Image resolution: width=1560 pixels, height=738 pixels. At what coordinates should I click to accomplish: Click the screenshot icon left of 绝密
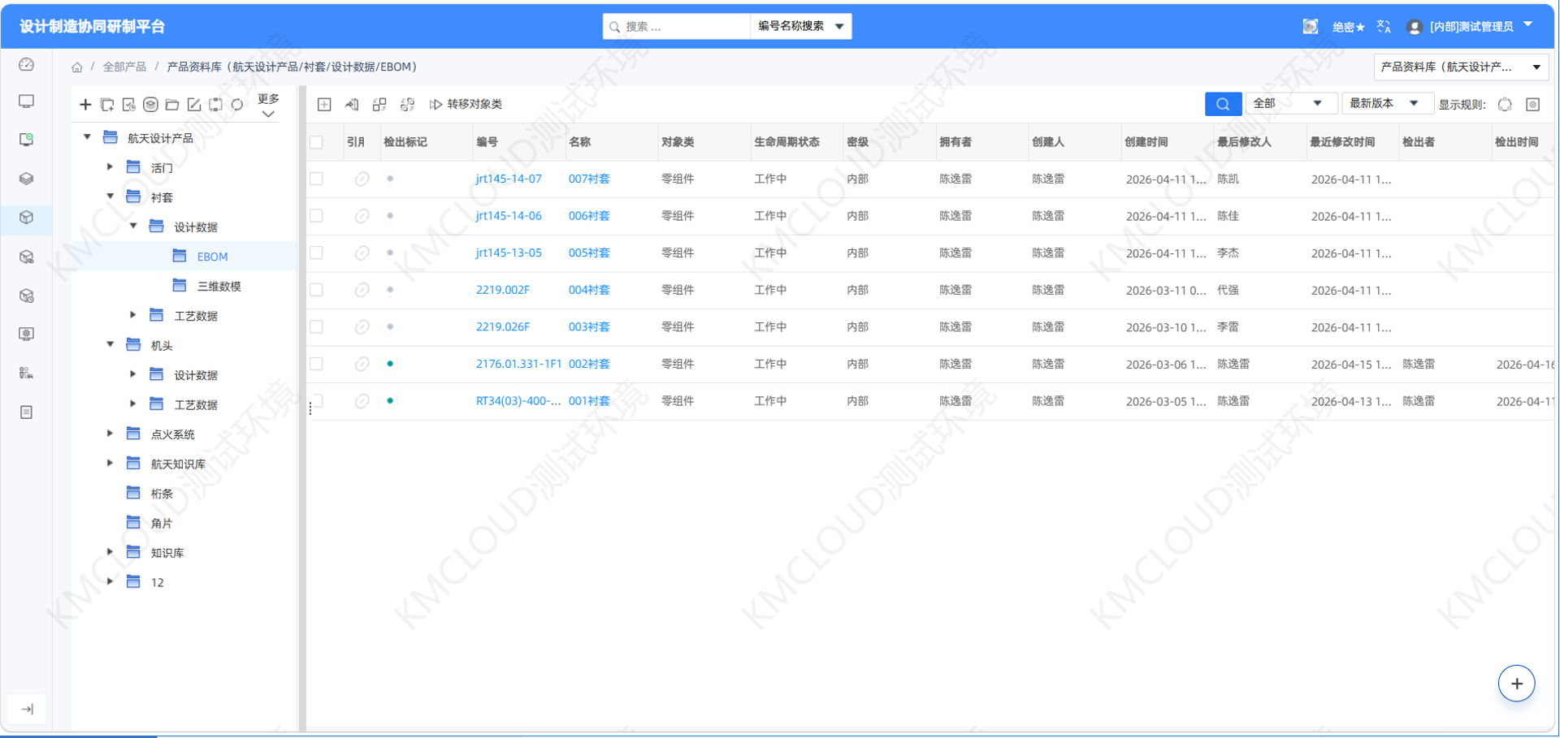[1311, 27]
